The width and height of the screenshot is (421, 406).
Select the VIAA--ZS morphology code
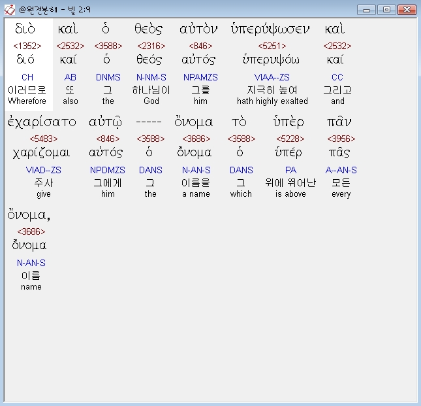[x=272, y=77]
